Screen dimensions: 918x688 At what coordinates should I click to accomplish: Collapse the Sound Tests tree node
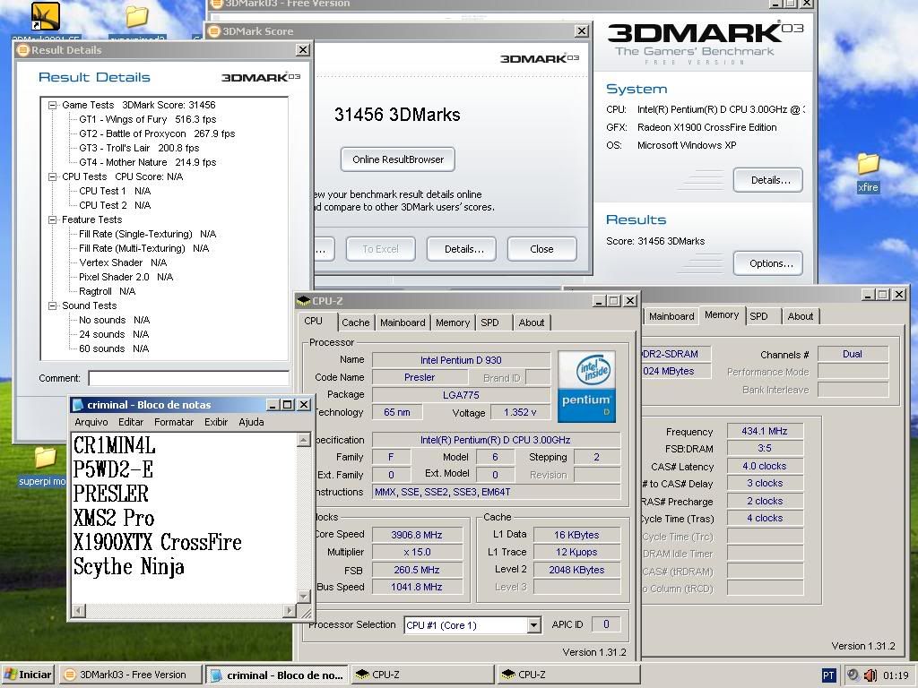(x=53, y=306)
